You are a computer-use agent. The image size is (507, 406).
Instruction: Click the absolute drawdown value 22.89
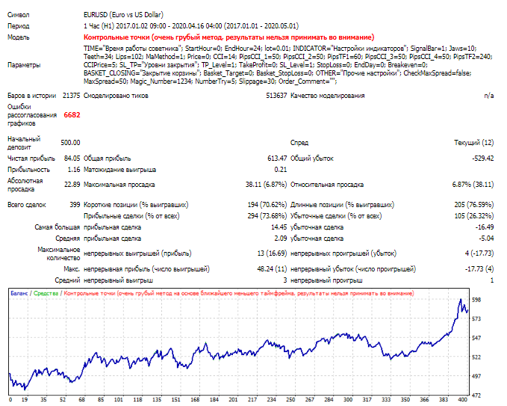click(72, 185)
